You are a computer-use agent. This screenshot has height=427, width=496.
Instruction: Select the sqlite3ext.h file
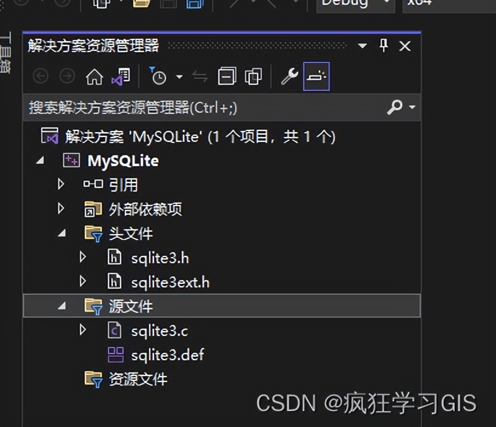coord(170,283)
